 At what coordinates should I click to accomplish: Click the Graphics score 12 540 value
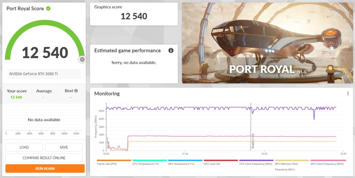(x=134, y=16)
